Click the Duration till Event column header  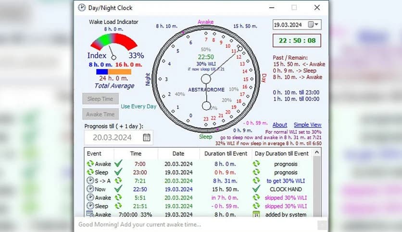click(226, 153)
